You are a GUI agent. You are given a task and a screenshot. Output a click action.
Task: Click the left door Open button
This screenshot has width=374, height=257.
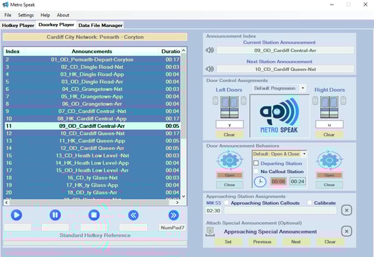click(230, 176)
